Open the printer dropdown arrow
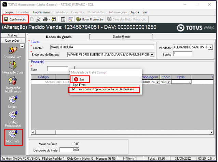This screenshot has width=218, height=162. coord(49,19)
